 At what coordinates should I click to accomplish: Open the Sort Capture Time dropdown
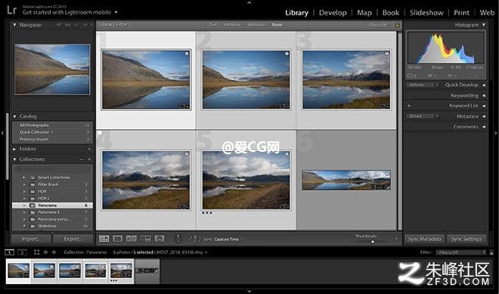[228, 239]
